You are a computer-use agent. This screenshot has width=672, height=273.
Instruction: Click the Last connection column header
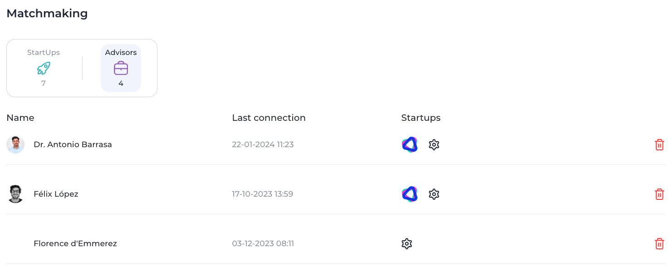pyautogui.click(x=269, y=118)
